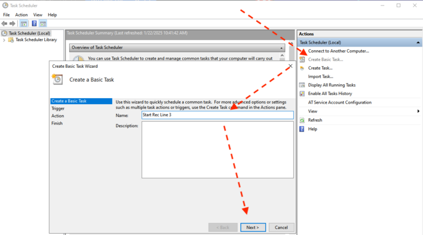Click the Help action in Actions pane

[313, 129]
